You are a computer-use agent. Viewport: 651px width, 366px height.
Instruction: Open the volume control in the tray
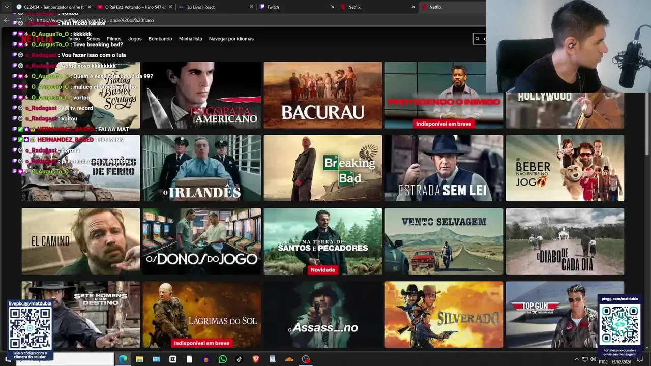coord(593,359)
